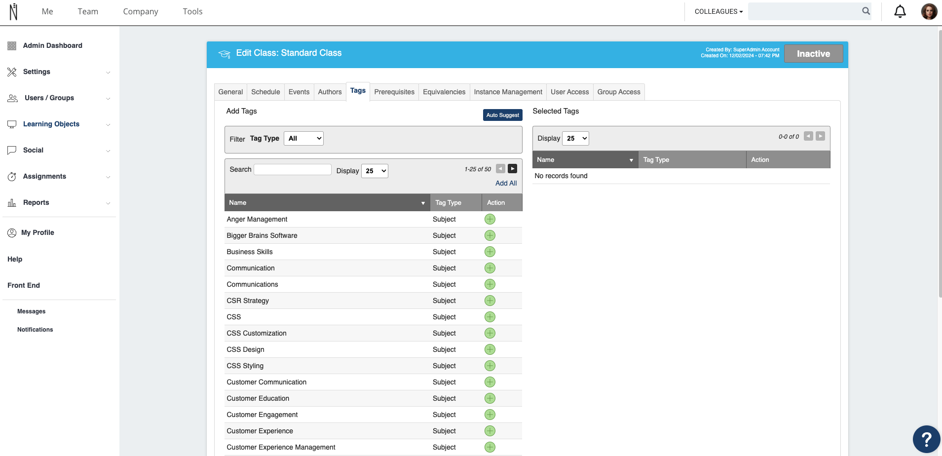Image resolution: width=942 pixels, height=456 pixels.
Task: Click the My Profile person icon
Action: [12, 233]
